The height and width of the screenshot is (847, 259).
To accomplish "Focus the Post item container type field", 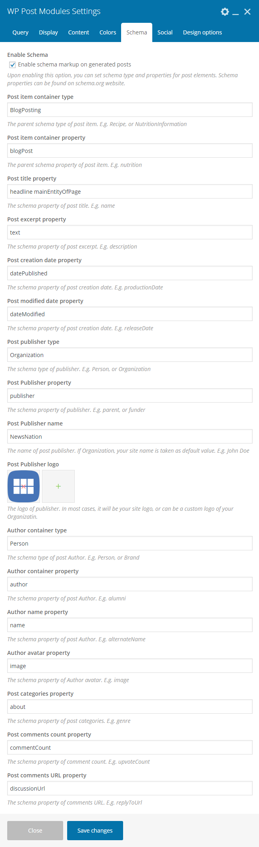I will pos(130,110).
